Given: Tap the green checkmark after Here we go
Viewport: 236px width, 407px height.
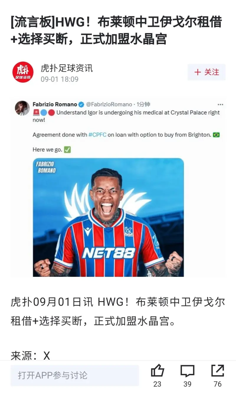Looking at the screenshot, I should point(67,150).
